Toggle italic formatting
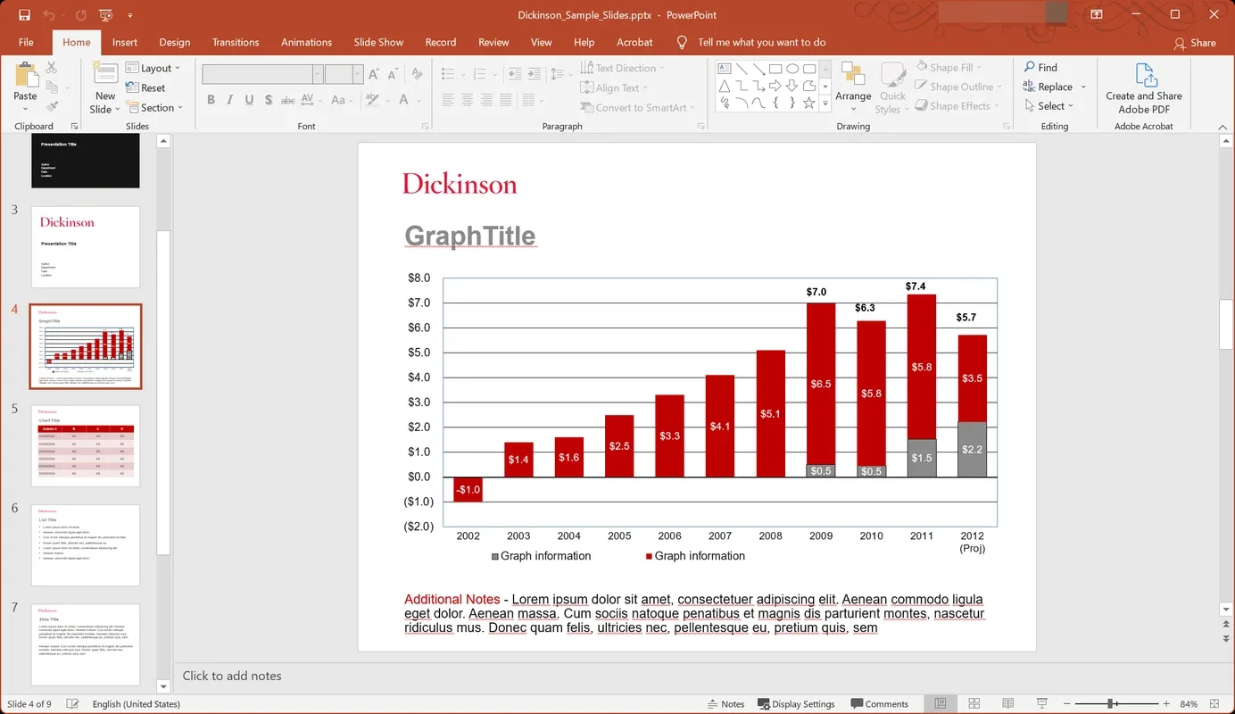Viewport: 1235px width, 714px height. pos(229,100)
